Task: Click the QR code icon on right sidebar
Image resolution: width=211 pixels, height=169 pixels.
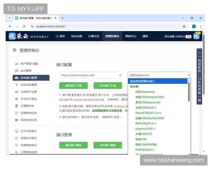Action: tap(199, 100)
